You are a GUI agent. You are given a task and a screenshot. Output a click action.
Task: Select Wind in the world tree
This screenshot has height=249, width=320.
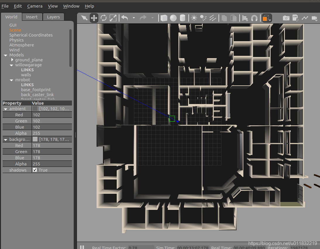14,50
